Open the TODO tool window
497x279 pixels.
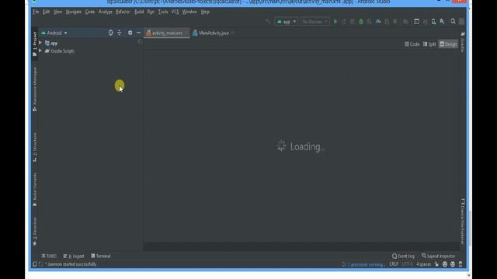coord(49,256)
